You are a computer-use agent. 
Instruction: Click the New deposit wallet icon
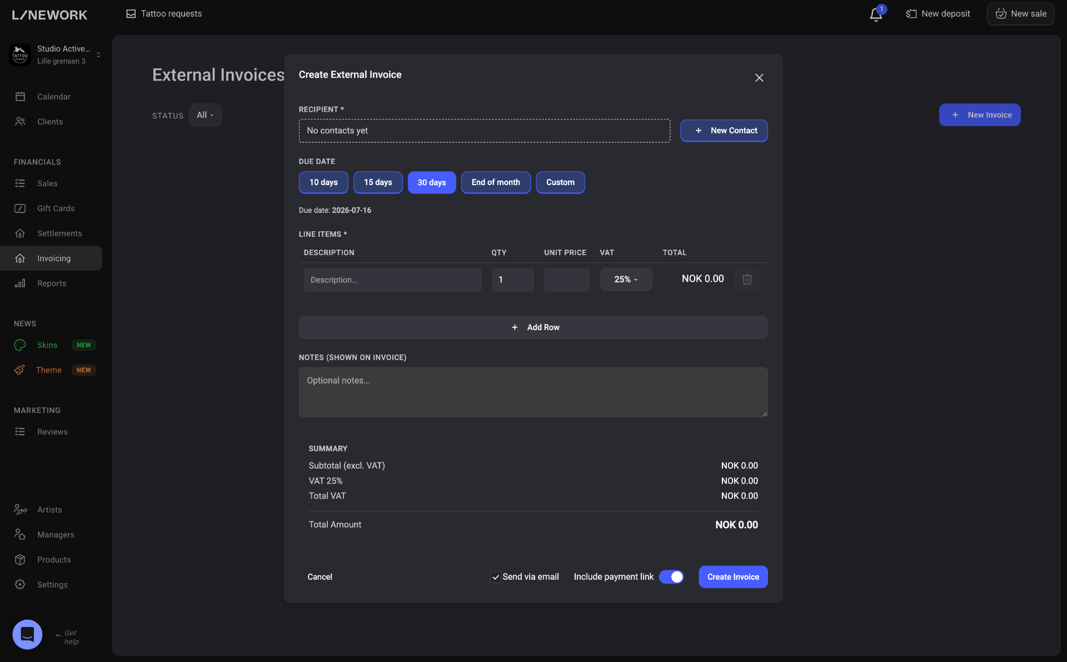911,14
